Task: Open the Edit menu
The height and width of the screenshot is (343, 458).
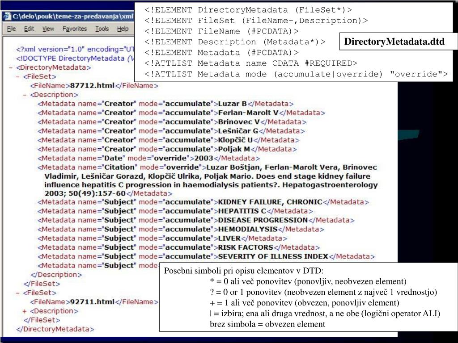Action: (29, 29)
